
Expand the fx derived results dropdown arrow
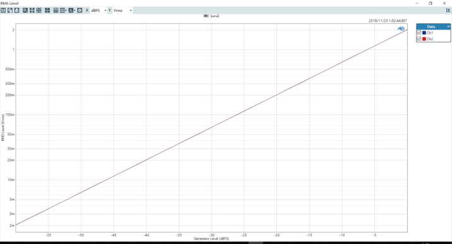coord(74,11)
